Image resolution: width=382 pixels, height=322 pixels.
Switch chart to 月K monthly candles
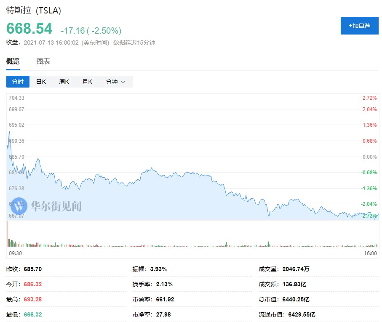[87, 82]
